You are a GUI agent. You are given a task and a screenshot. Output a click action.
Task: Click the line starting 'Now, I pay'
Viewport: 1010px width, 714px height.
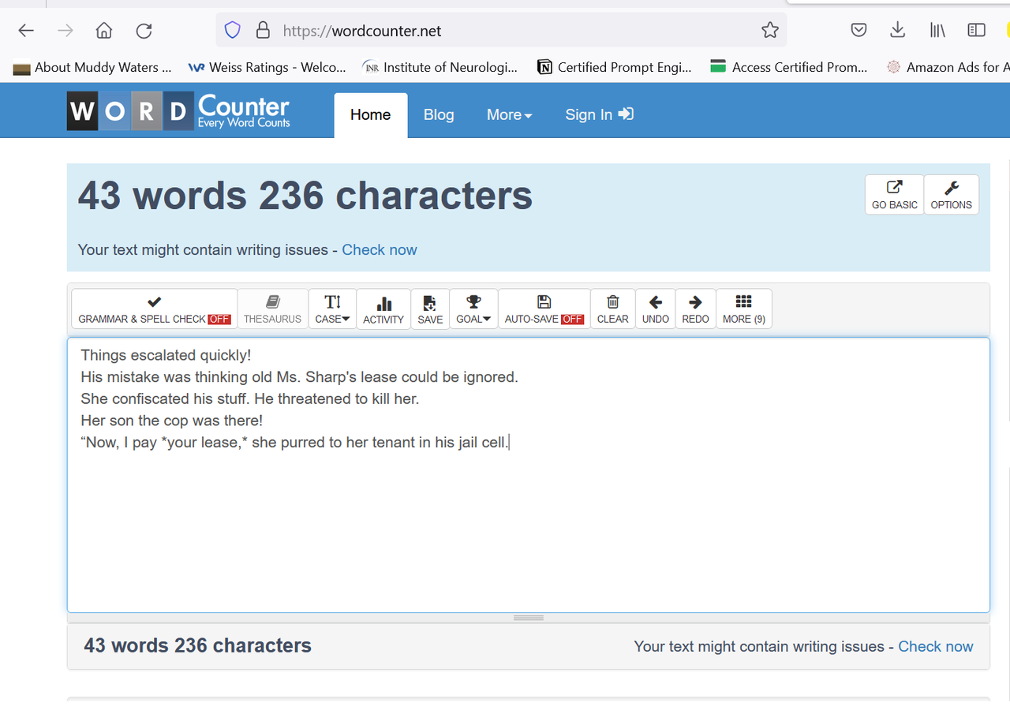295,443
